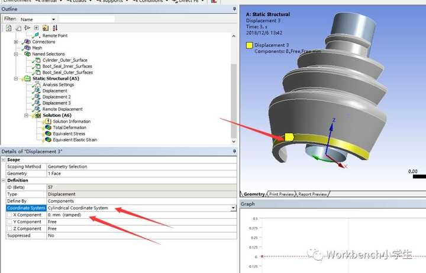This screenshot has height=273, width=426.
Task: Click the Total Deformation result icon
Action: tap(48, 127)
